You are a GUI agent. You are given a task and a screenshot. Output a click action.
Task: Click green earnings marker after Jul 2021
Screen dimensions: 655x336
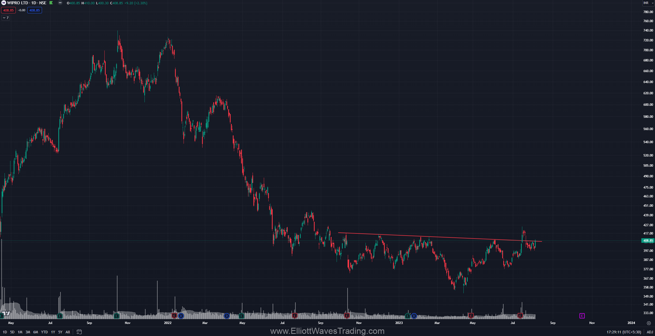pyautogui.click(x=60, y=316)
